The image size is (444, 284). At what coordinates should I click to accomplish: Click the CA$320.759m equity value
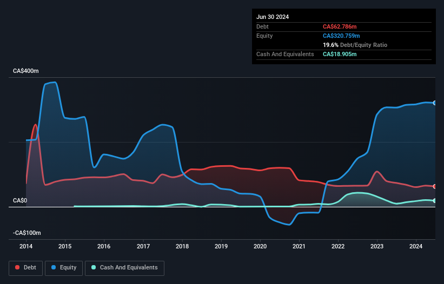tap(341, 36)
